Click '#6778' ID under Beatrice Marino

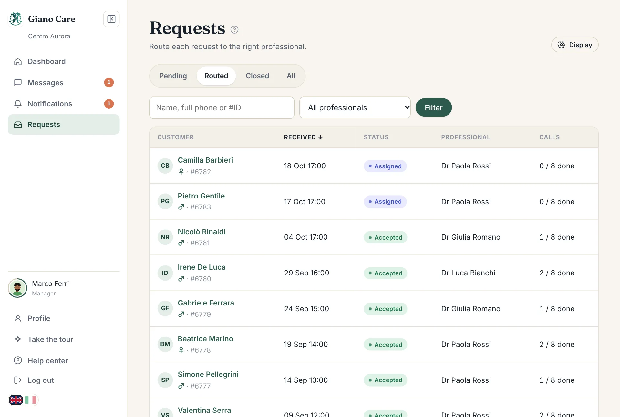point(201,350)
